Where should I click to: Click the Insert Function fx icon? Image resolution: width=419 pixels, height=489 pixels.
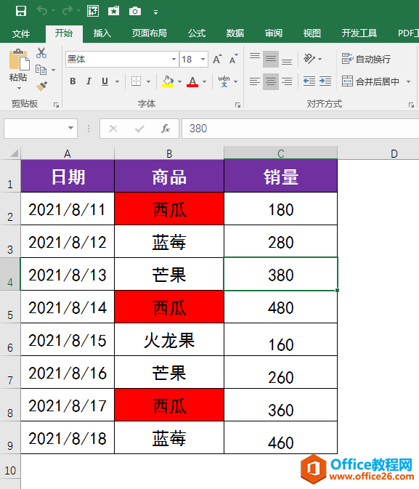pyautogui.click(x=166, y=129)
